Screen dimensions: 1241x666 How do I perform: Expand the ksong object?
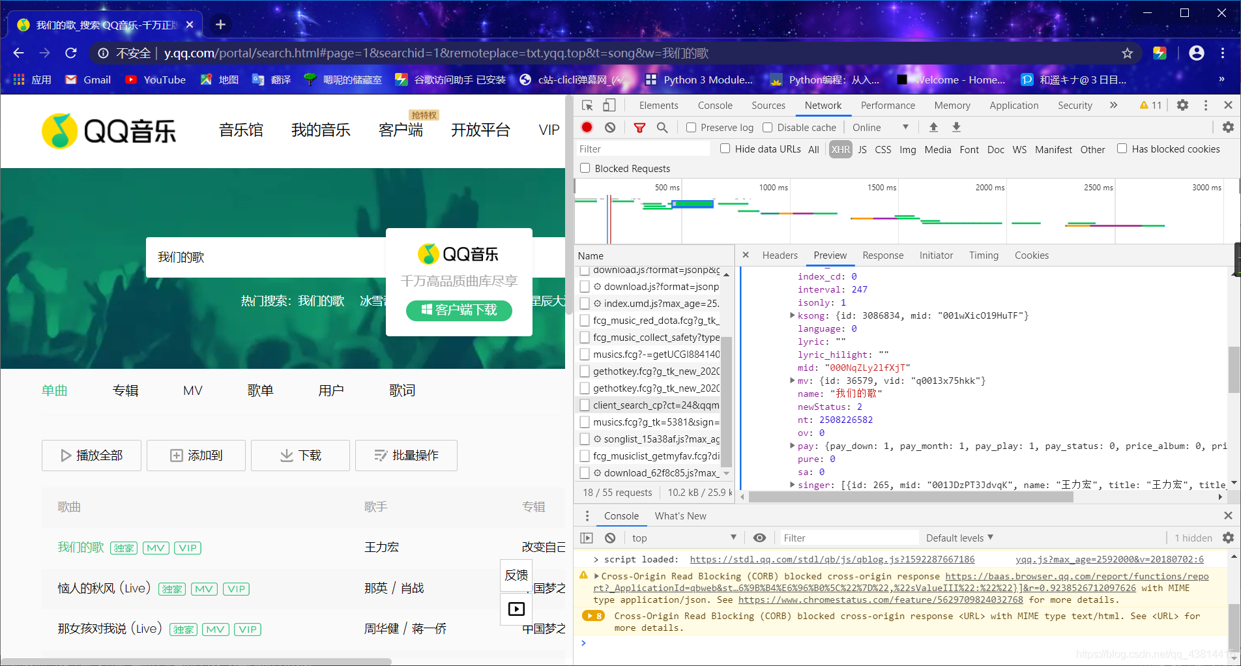[x=792, y=315]
